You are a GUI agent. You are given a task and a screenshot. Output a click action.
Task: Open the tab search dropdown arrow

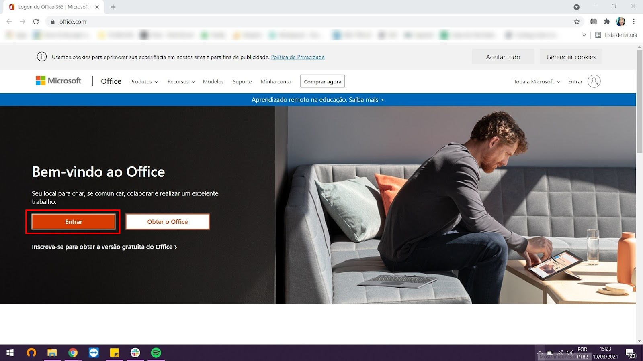576,7
